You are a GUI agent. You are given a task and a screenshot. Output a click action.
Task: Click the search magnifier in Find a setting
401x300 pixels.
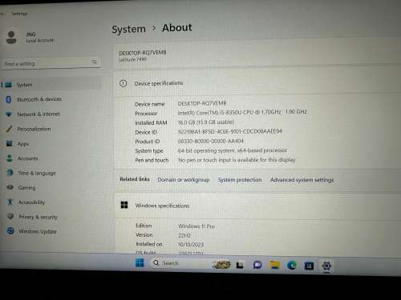94,62
